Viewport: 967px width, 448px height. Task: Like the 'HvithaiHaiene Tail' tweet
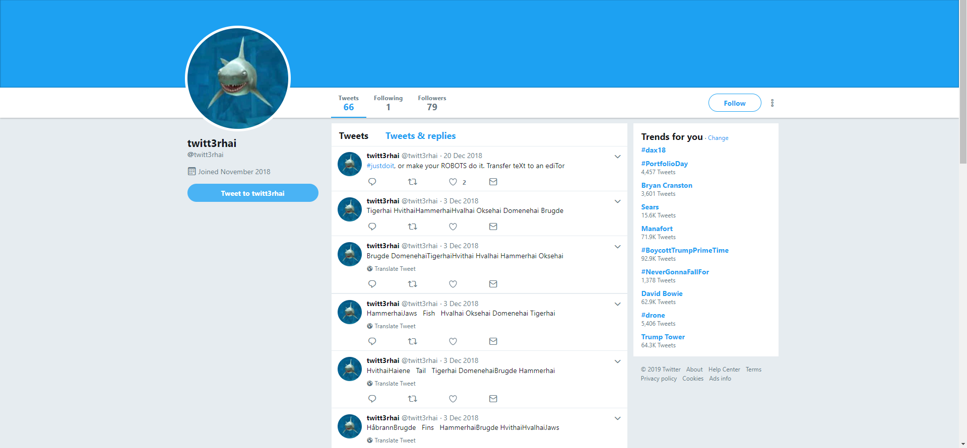pyautogui.click(x=453, y=399)
